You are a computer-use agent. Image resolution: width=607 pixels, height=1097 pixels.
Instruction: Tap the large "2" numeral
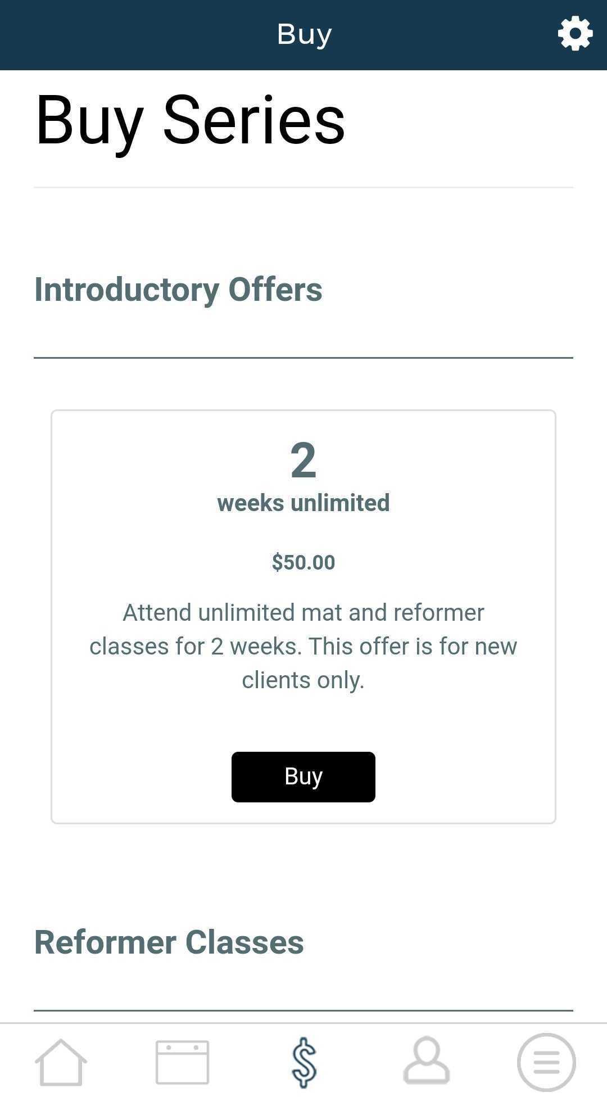[x=303, y=461]
